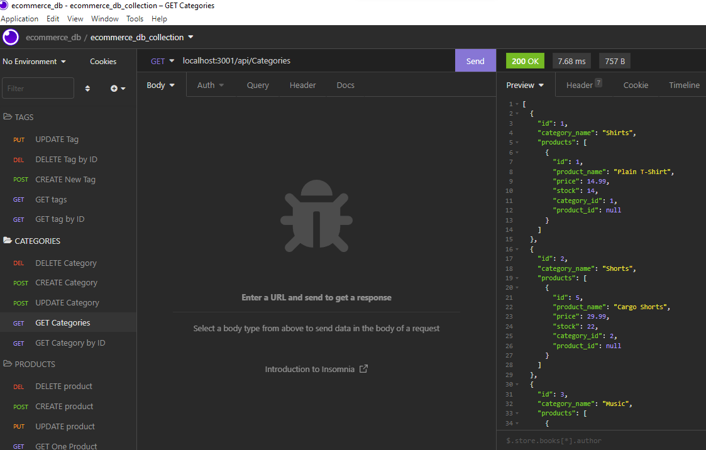Viewport: 706px width, 450px height.
Task: Switch to the Timeline tab
Action: pos(684,84)
